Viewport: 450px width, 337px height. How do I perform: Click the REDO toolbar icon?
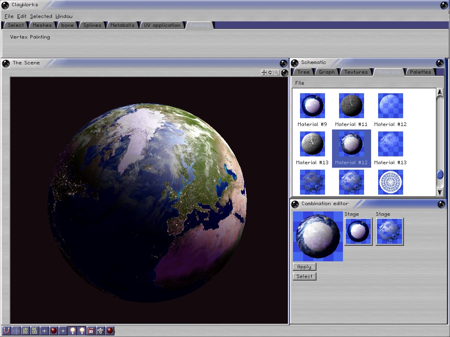click(35, 331)
